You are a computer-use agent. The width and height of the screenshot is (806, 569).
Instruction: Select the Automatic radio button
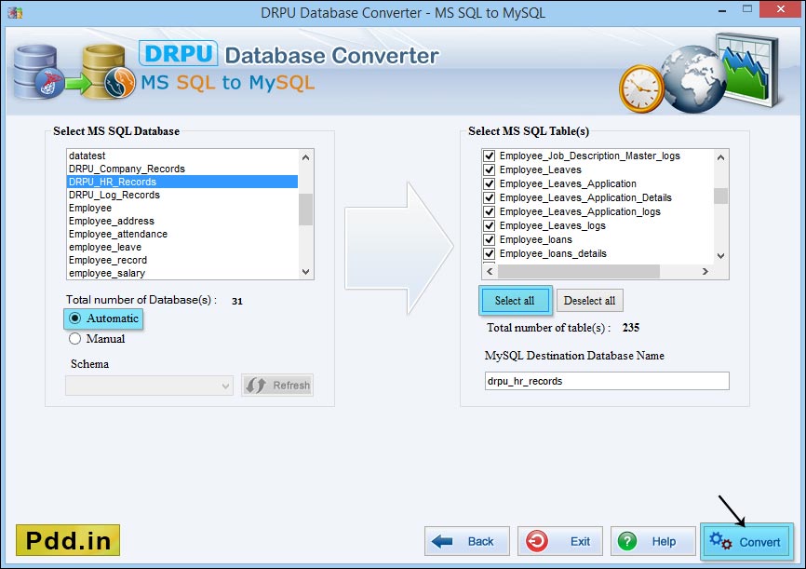[75, 318]
